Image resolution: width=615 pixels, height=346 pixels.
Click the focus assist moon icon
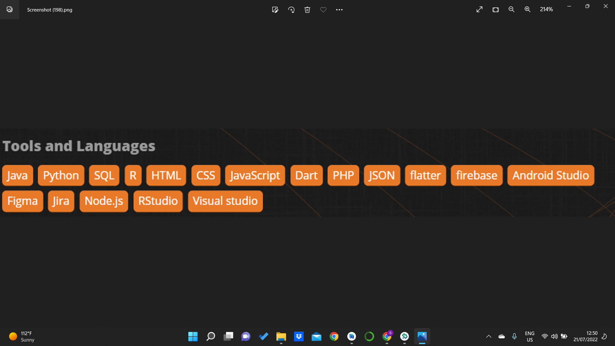click(x=604, y=336)
